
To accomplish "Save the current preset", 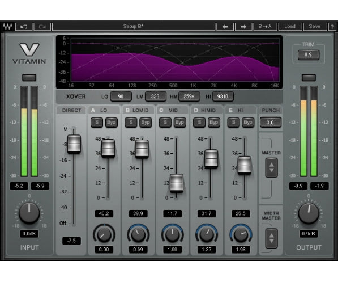I will [x=315, y=27].
